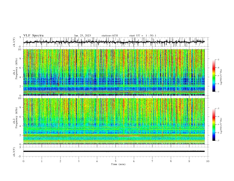Click the "station=ATH" label

point(110,35)
